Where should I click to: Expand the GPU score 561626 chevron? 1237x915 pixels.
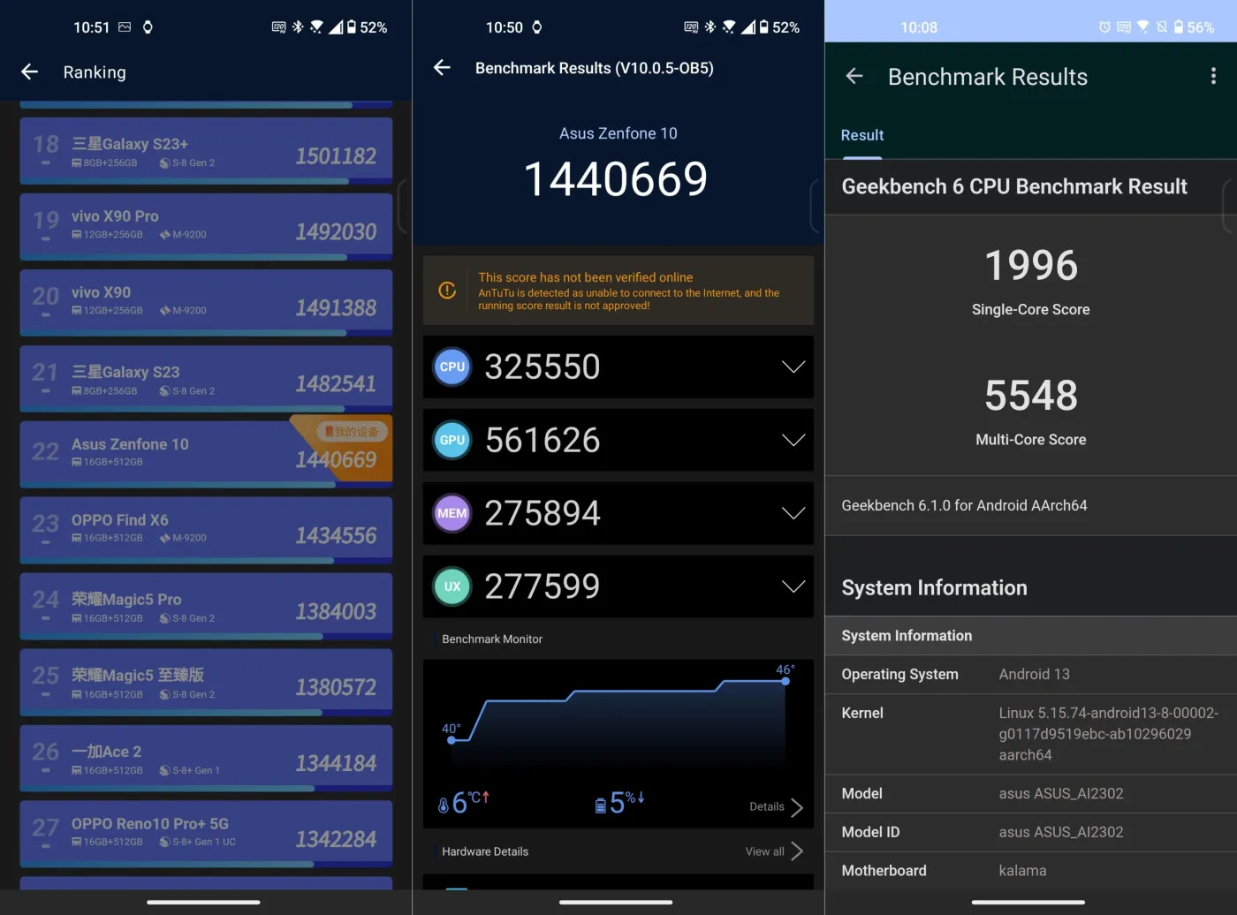point(793,441)
